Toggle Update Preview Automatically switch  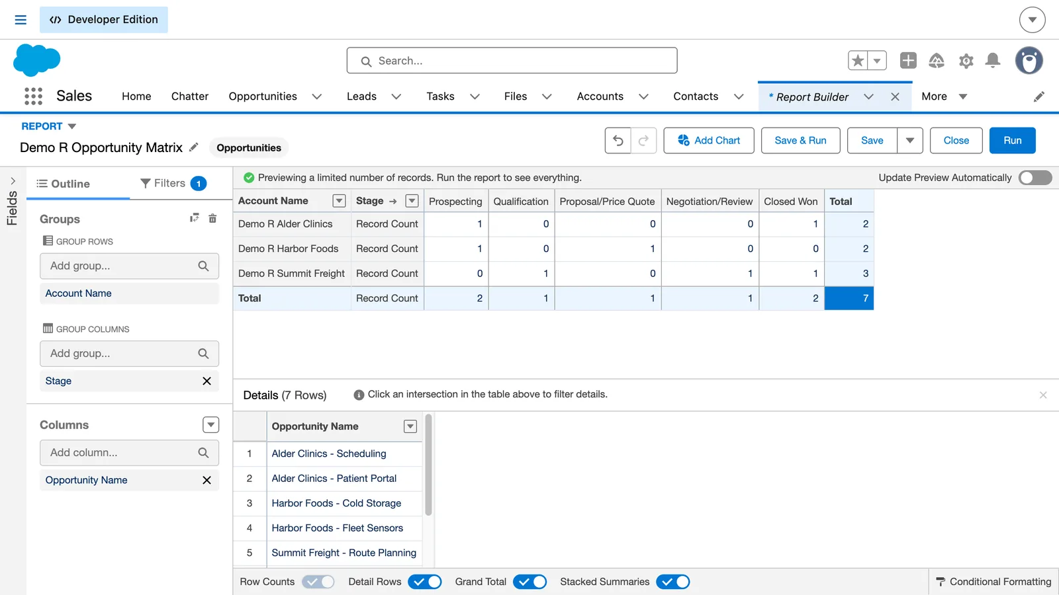[1035, 178]
